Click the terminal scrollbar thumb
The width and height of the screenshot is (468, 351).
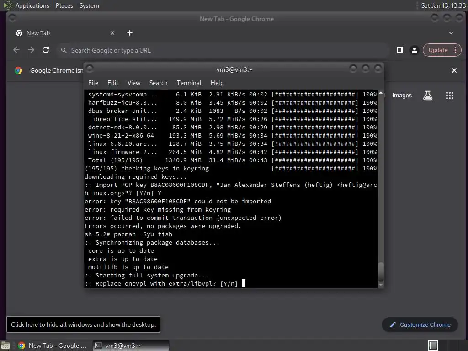[x=381, y=271]
